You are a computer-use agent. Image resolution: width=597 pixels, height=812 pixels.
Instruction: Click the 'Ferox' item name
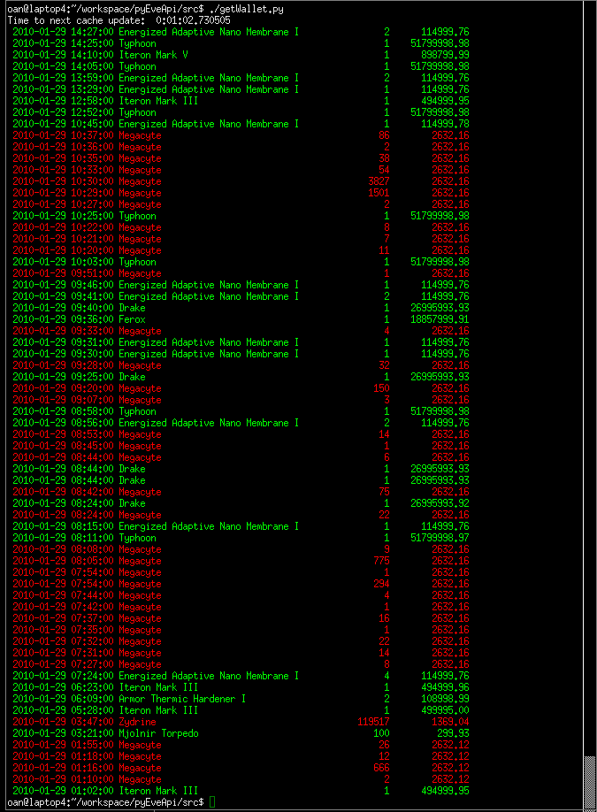pyautogui.click(x=132, y=319)
